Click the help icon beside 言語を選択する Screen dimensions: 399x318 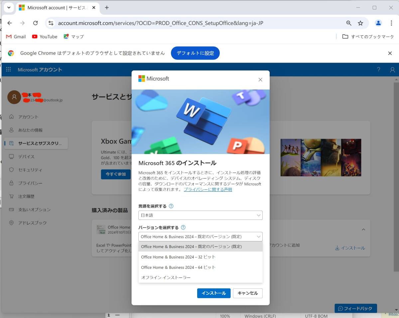[x=171, y=206]
